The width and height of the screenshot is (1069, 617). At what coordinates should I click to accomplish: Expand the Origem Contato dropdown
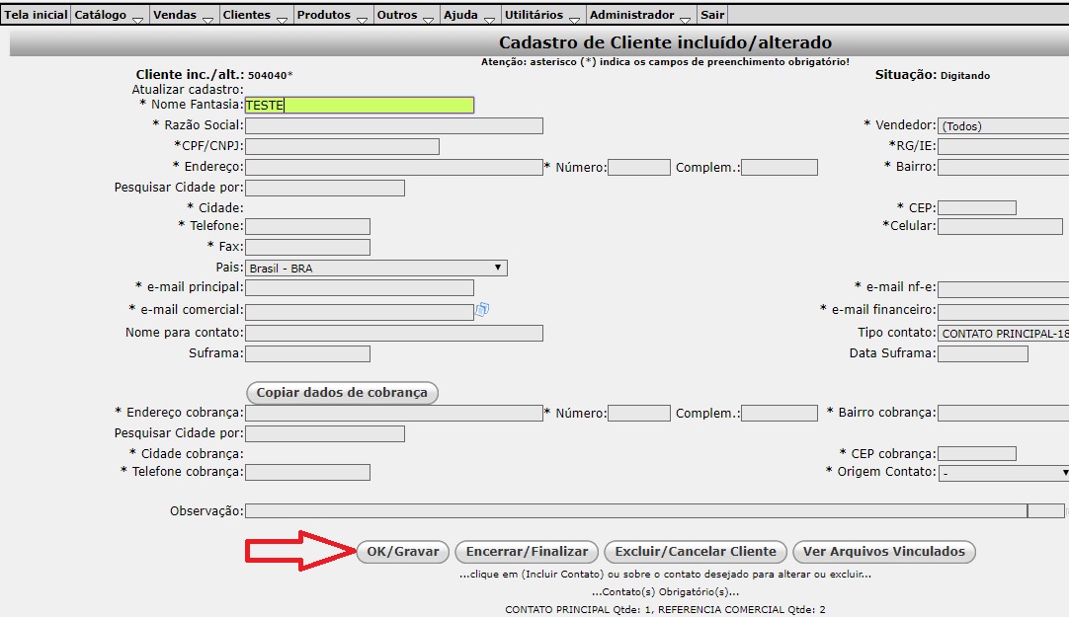point(1002,473)
